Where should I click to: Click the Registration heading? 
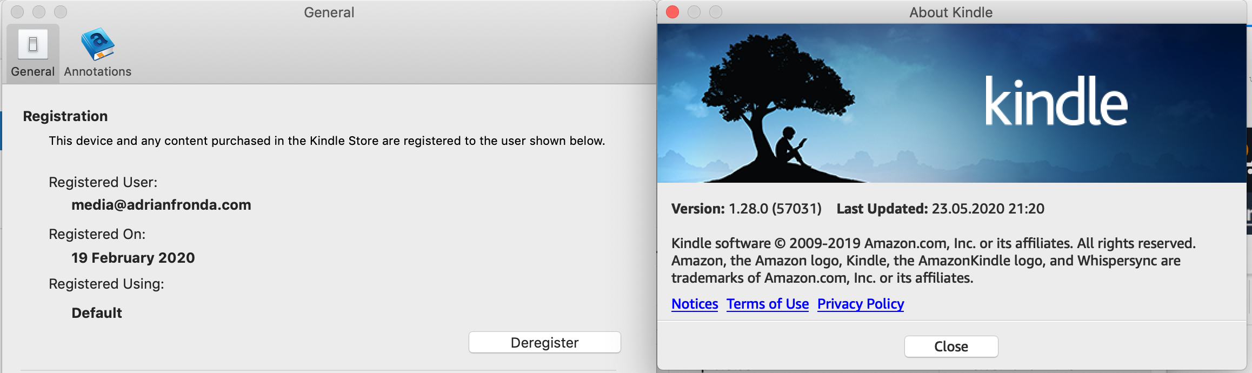point(65,116)
